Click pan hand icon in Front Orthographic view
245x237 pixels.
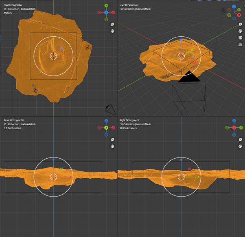[112, 146]
